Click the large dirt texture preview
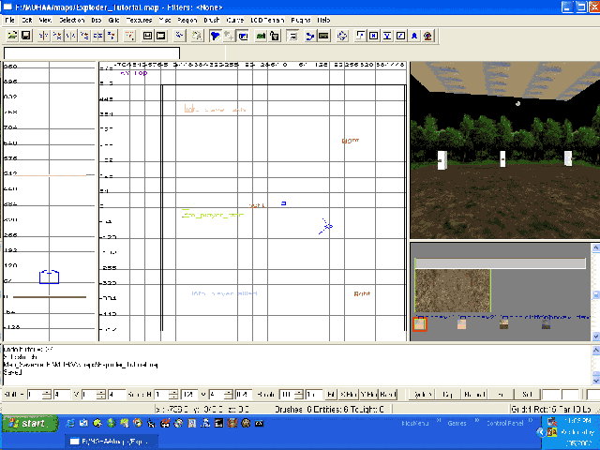The height and width of the screenshot is (450, 600). (452, 291)
